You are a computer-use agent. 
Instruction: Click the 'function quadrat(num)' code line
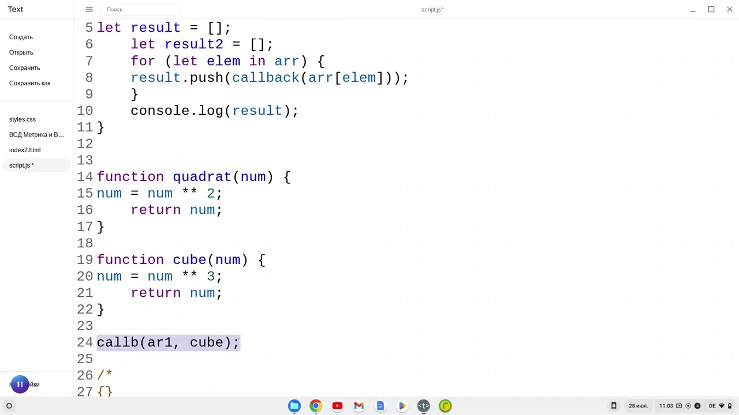pyautogui.click(x=193, y=177)
